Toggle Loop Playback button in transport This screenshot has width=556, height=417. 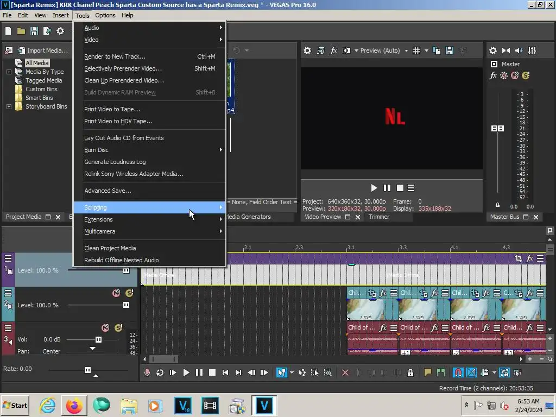[160, 372]
